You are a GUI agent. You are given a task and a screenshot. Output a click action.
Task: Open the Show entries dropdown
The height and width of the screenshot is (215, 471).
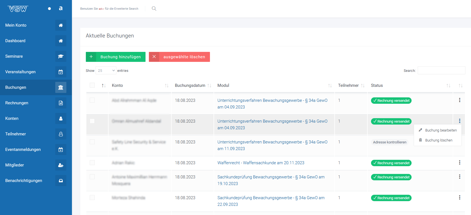point(106,71)
